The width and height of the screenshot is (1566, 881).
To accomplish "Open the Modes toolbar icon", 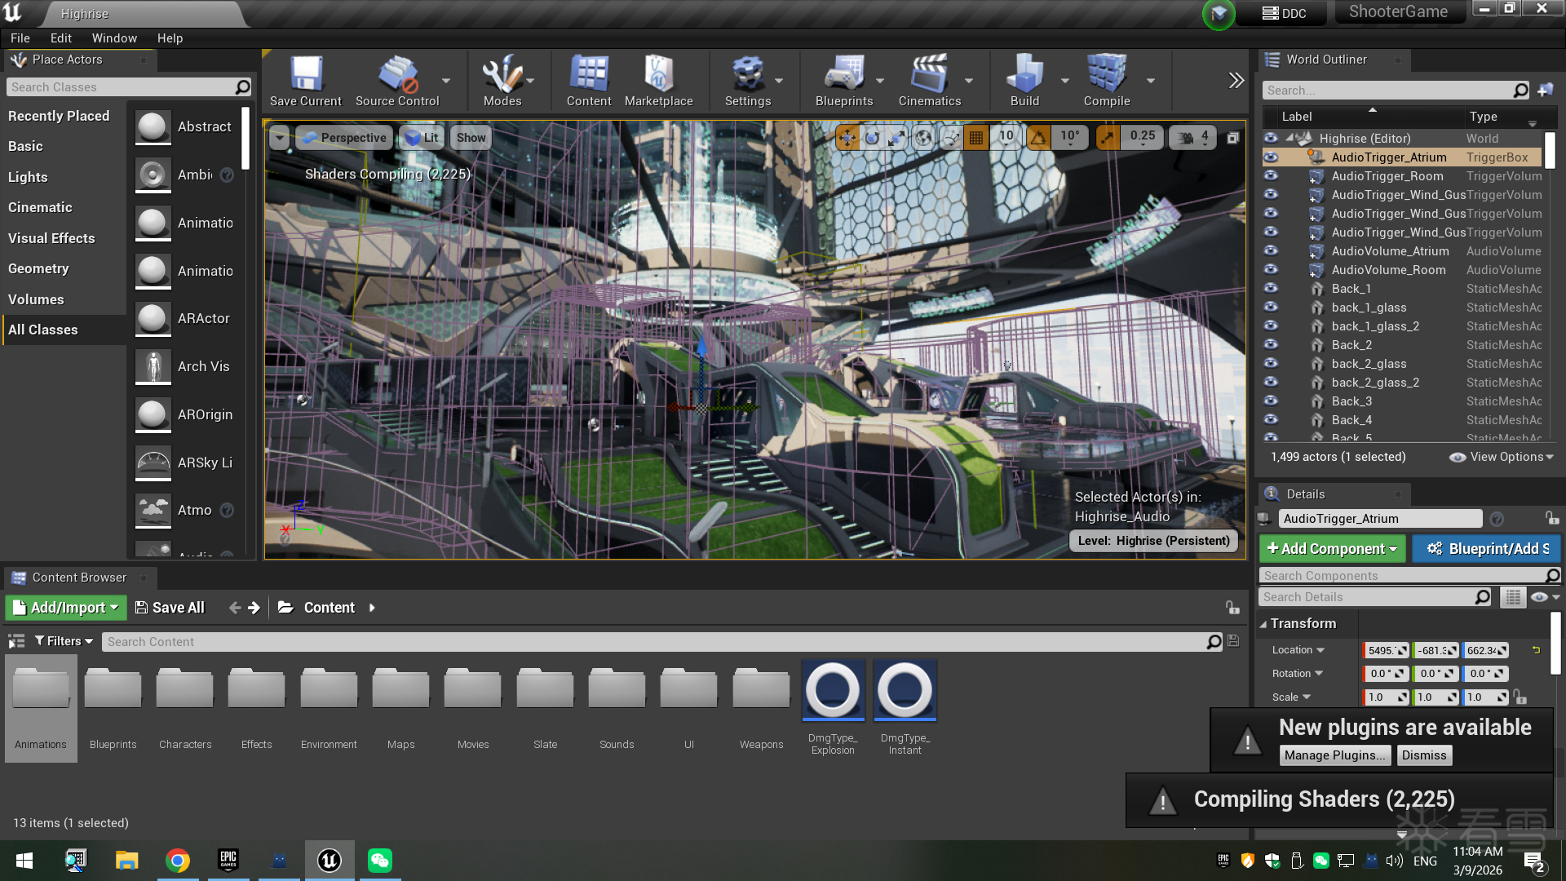I will (x=501, y=75).
